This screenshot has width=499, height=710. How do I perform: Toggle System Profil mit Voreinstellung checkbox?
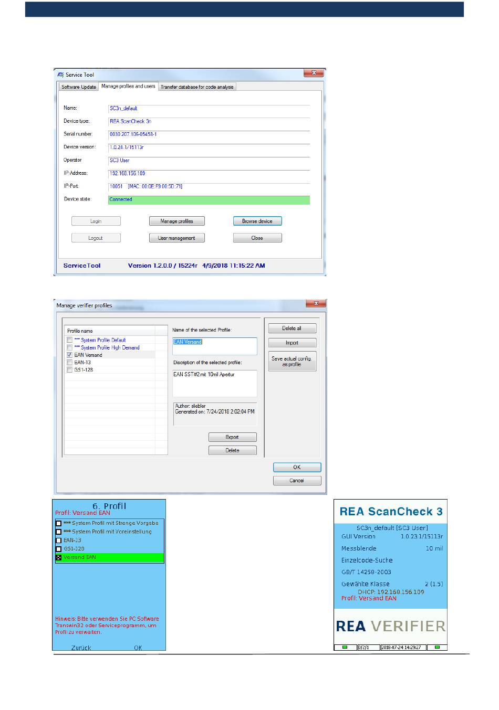(x=58, y=532)
